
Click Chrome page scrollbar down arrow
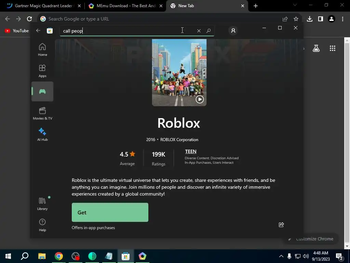click(347, 247)
